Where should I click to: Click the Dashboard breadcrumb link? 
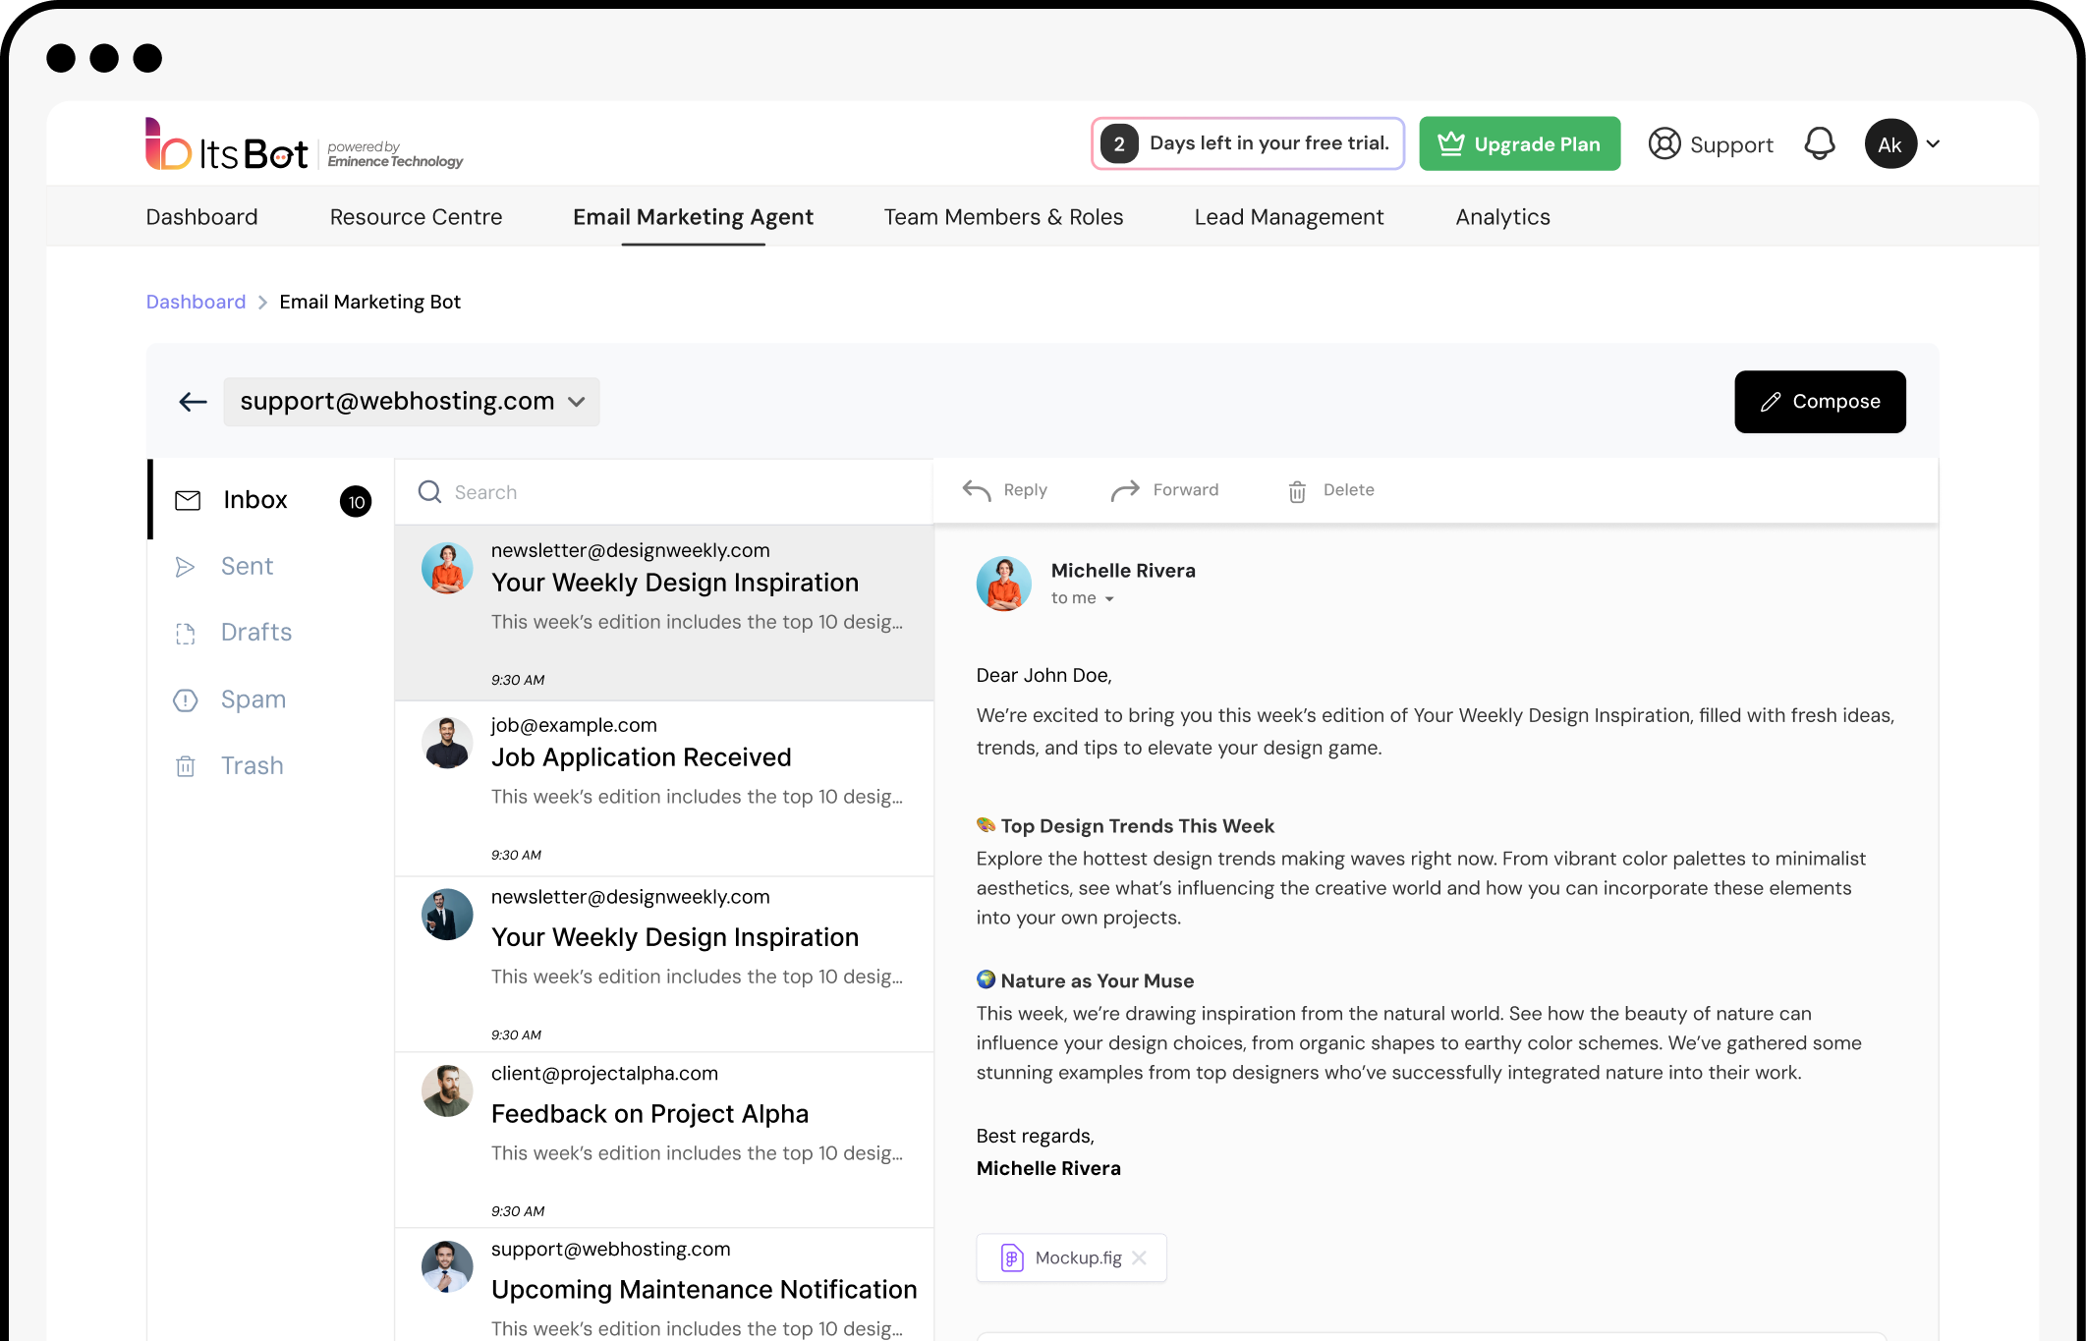196,302
